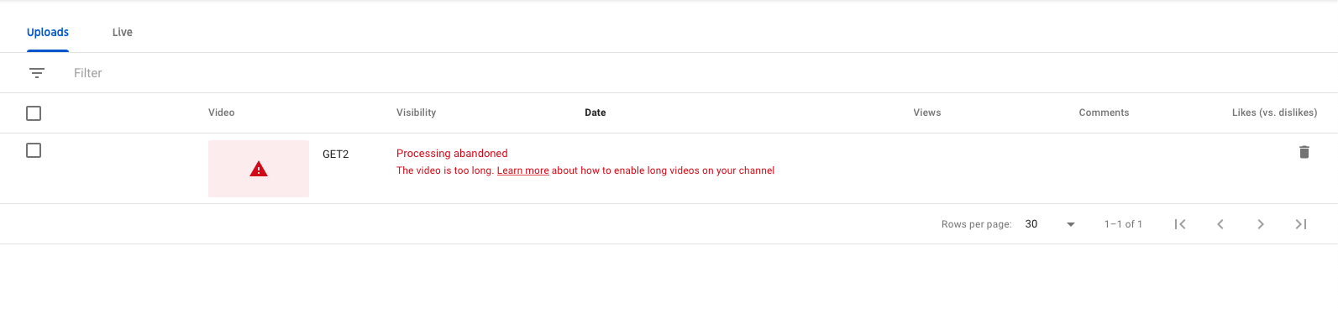Go to previous page arrow
Screen dimensions: 1338x309
pyautogui.click(x=1220, y=224)
